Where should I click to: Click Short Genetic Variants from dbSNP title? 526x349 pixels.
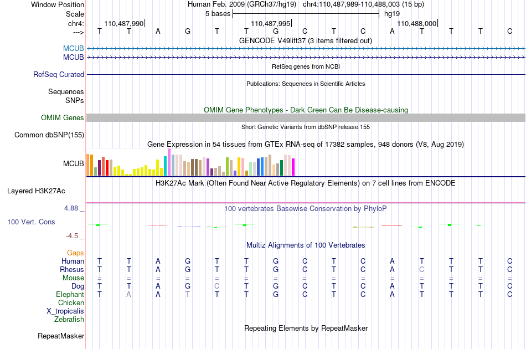point(306,127)
